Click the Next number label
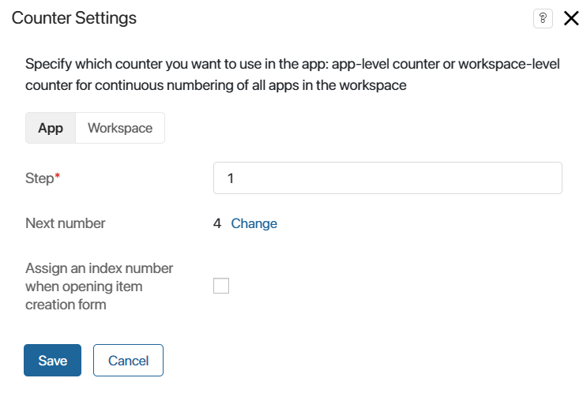The image size is (583, 393). click(x=65, y=223)
